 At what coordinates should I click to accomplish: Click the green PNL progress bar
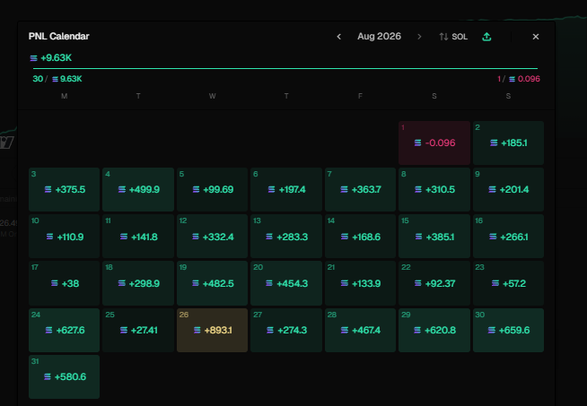click(285, 68)
